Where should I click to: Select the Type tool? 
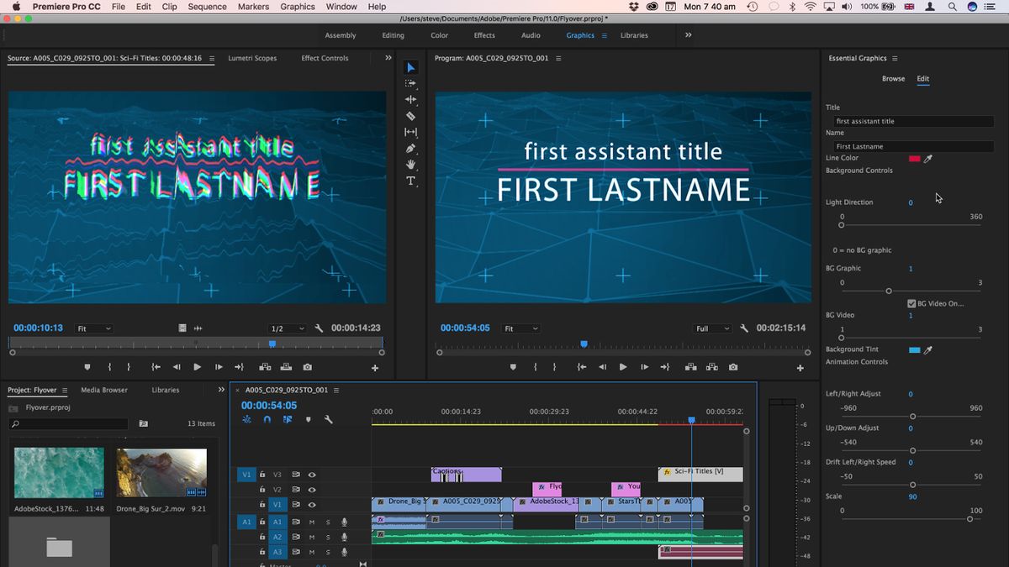[x=410, y=181]
